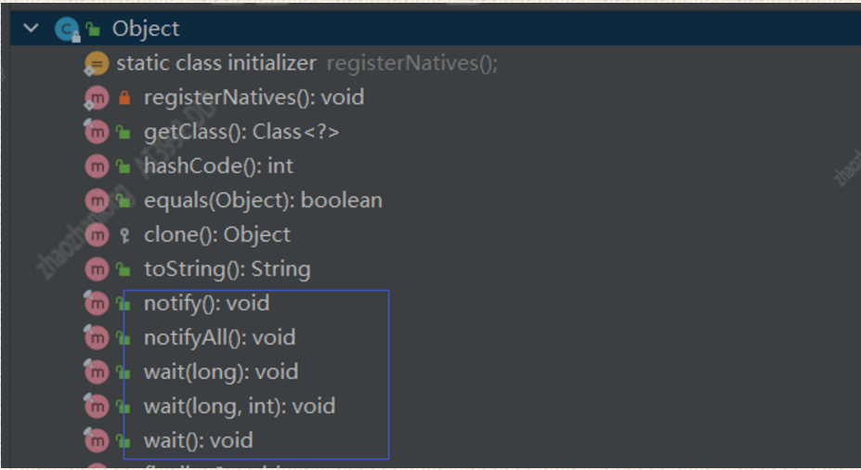
Task: Select notifyAll(): void method
Action: [x=219, y=338]
